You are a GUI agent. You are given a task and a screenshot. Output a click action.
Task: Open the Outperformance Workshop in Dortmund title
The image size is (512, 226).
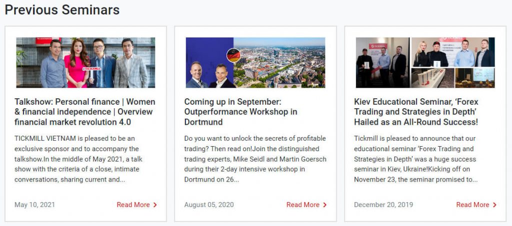click(x=240, y=112)
